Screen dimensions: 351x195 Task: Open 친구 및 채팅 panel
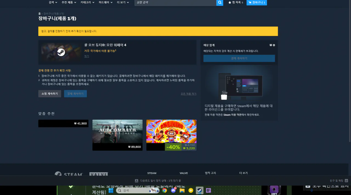point(339,181)
